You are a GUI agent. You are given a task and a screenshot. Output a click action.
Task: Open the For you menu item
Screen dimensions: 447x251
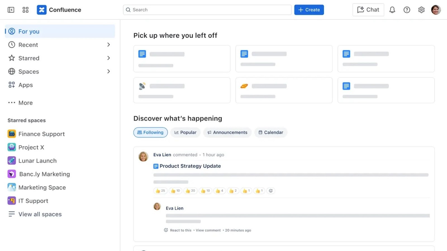coord(29,31)
